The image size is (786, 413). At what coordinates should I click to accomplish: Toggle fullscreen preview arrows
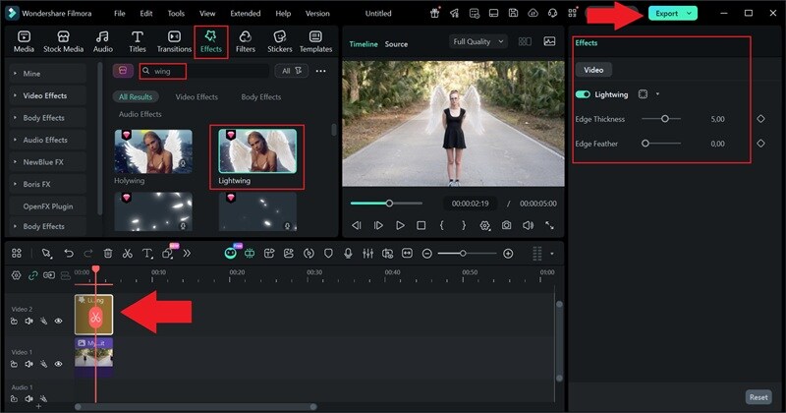tap(550, 225)
